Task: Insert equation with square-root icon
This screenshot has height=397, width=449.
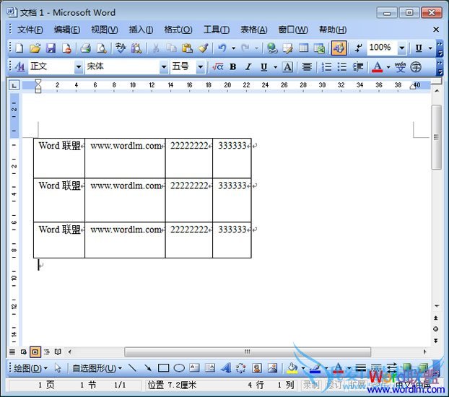Action: [217, 67]
